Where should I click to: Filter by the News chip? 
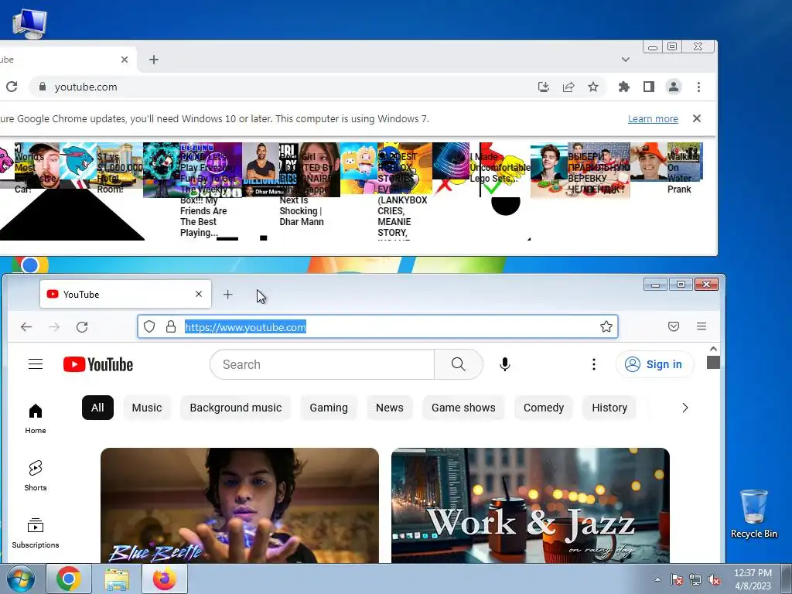tap(390, 408)
